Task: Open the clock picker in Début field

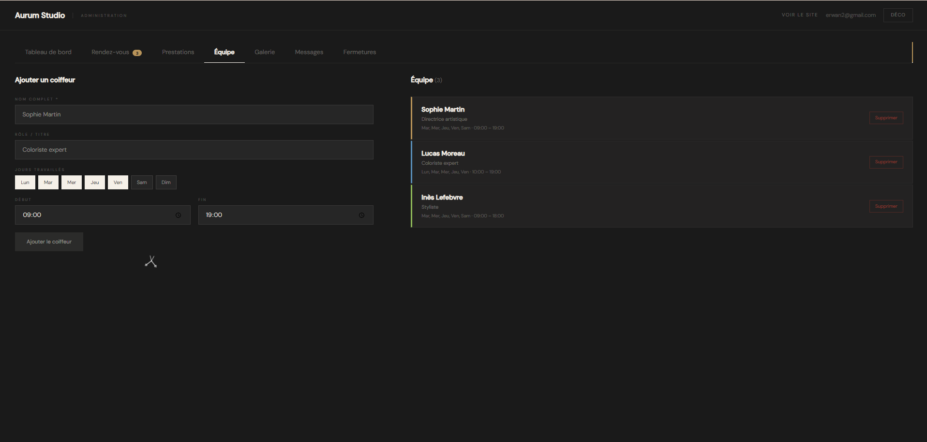Action: point(178,215)
